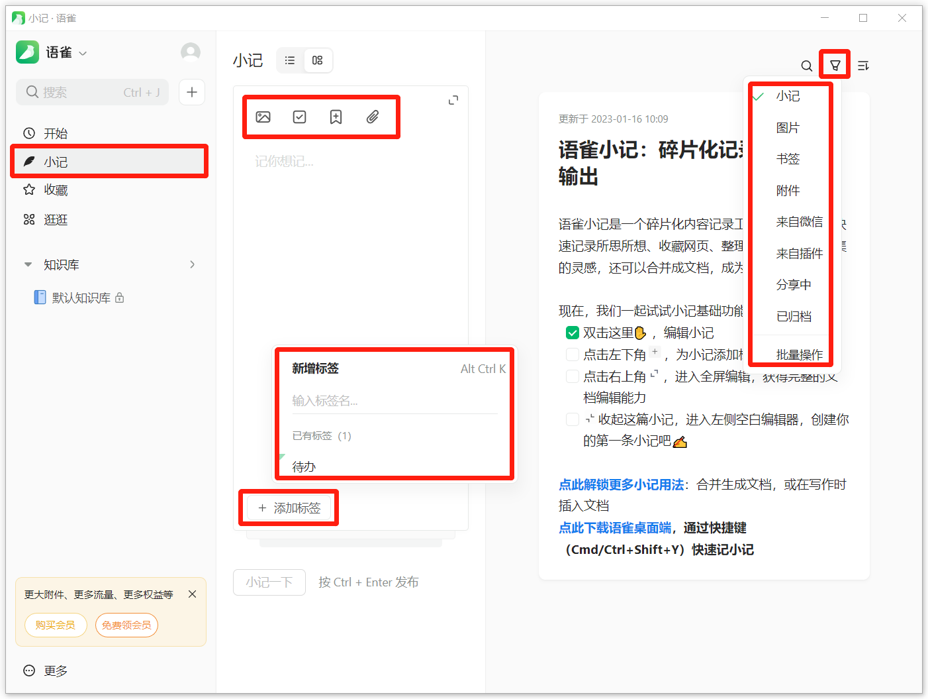Switch notes to card grid view
The width and height of the screenshot is (928, 699).
[x=318, y=60]
